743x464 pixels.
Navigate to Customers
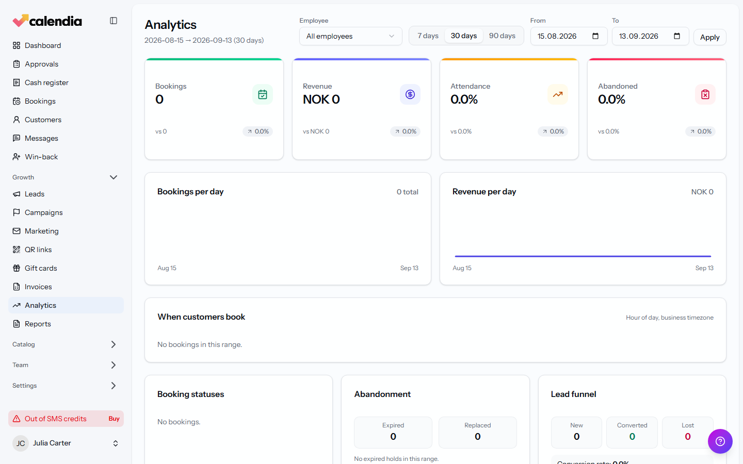[66, 120]
